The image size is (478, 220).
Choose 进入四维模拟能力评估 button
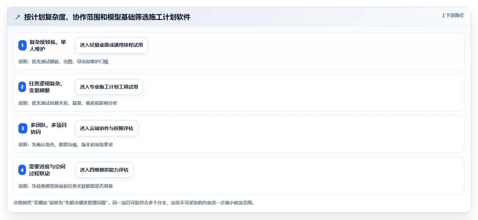104,170
